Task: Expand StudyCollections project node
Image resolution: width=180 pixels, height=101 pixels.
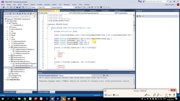Action: [5, 80]
